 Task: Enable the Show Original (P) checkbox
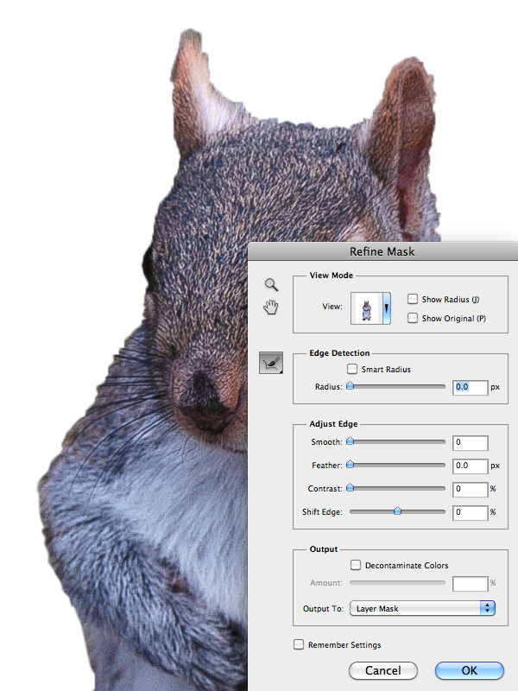point(413,318)
